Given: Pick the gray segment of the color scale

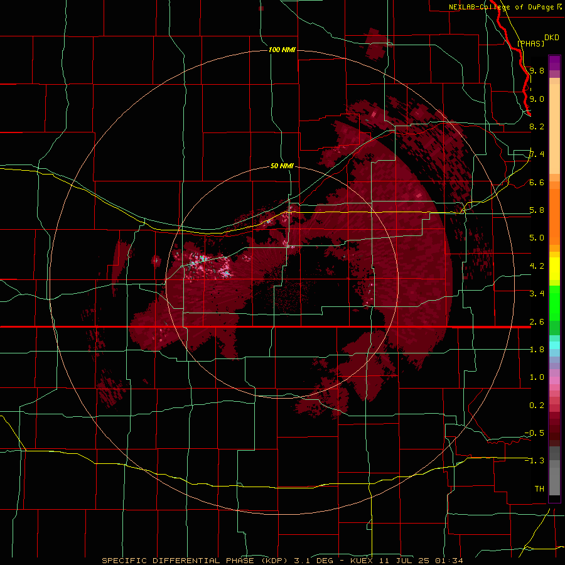Looking at the screenshot, I should 554,472.
